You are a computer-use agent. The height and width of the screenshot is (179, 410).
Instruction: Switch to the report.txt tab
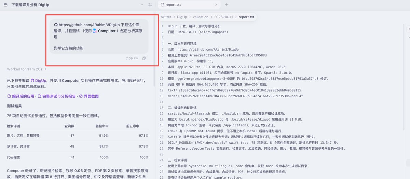(x=189, y=5)
